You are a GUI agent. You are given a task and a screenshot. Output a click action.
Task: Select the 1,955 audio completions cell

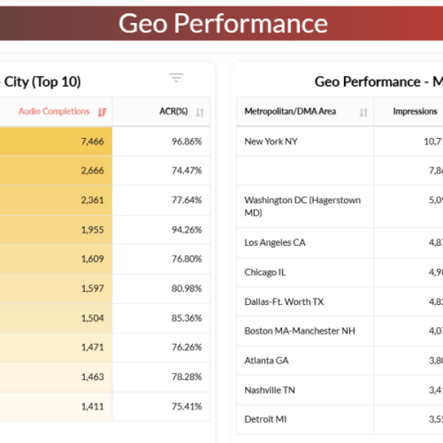point(56,230)
